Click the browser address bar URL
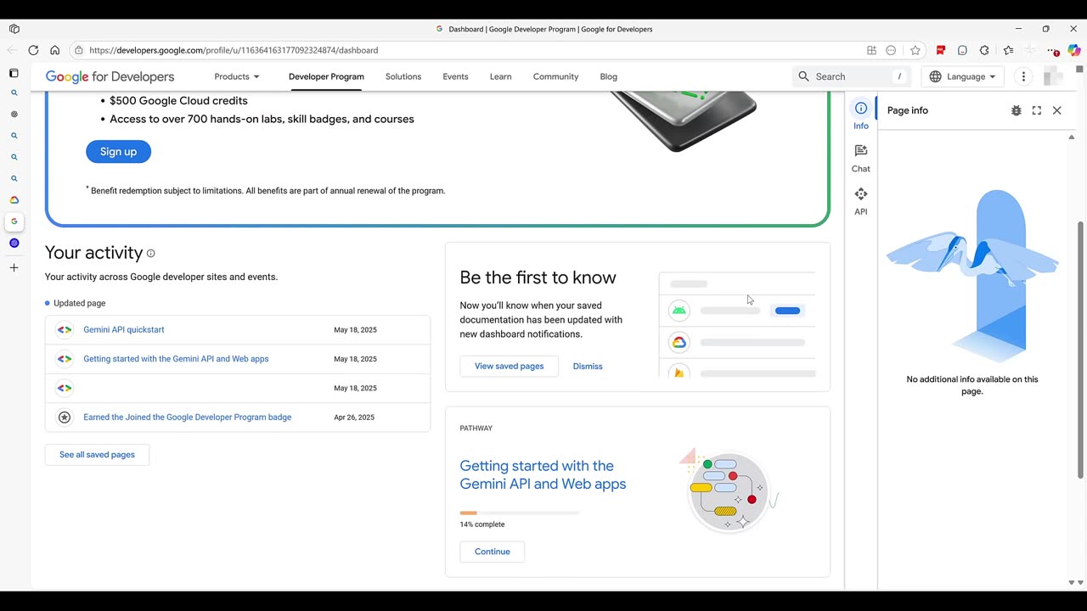 [x=234, y=50]
